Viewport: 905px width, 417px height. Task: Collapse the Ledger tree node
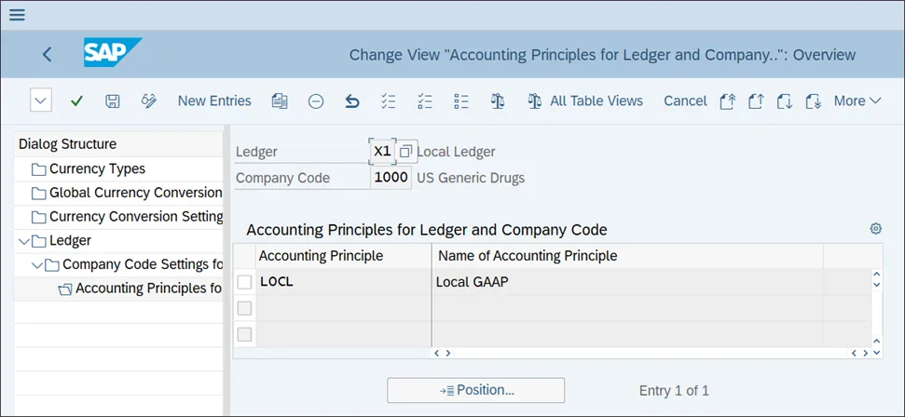pyautogui.click(x=22, y=241)
